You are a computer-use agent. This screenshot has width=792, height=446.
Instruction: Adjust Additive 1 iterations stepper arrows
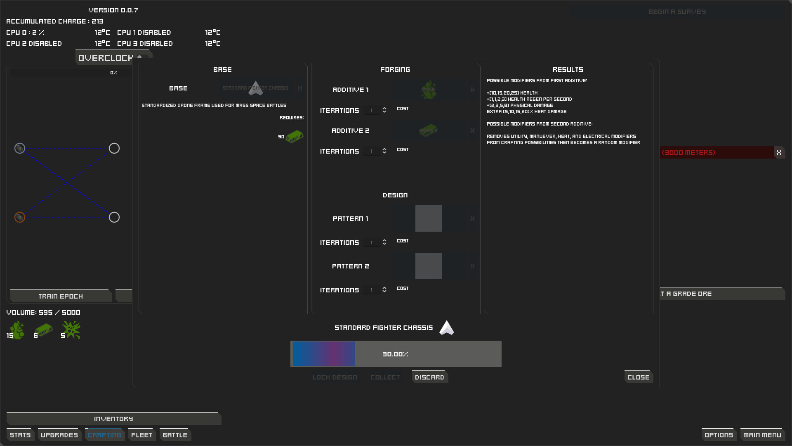click(x=384, y=110)
